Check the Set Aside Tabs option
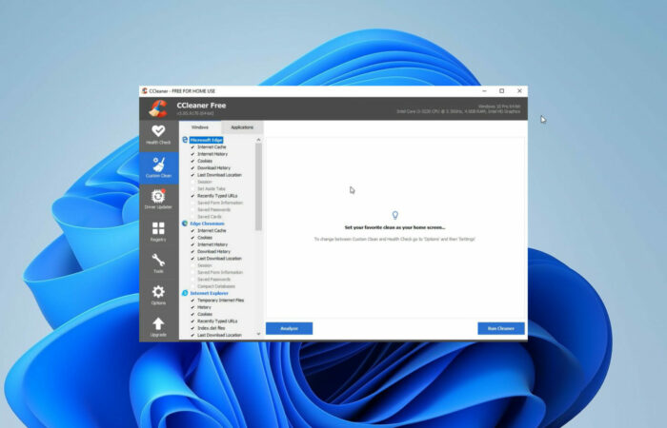The width and height of the screenshot is (667, 428). 192,188
